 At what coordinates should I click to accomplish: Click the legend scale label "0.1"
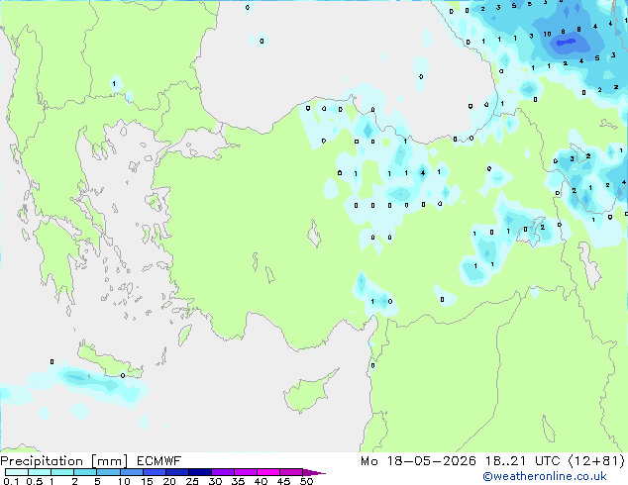10,481
